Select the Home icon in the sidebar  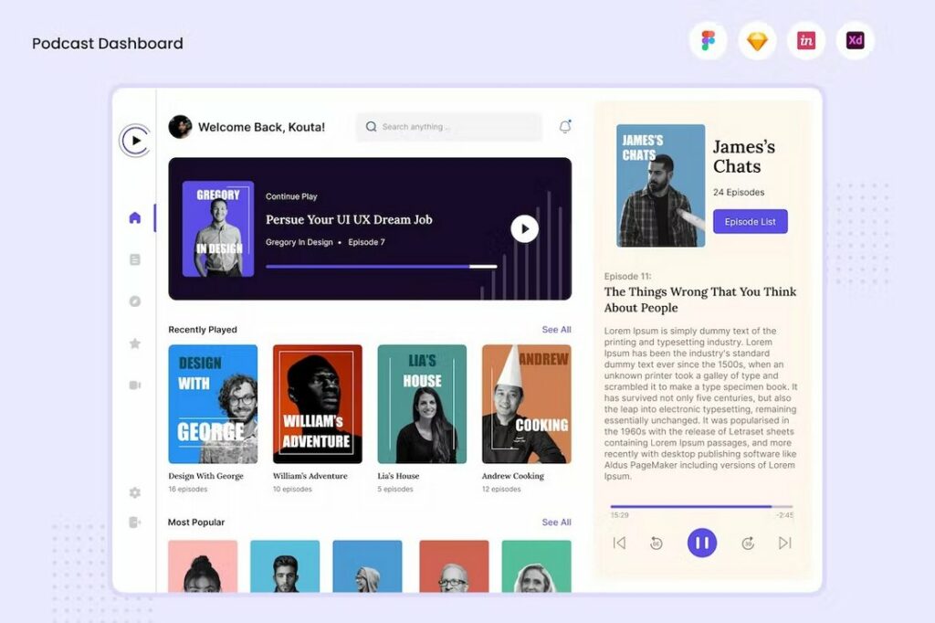134,216
